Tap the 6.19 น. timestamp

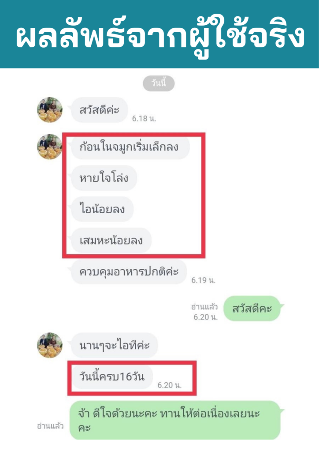click(204, 280)
